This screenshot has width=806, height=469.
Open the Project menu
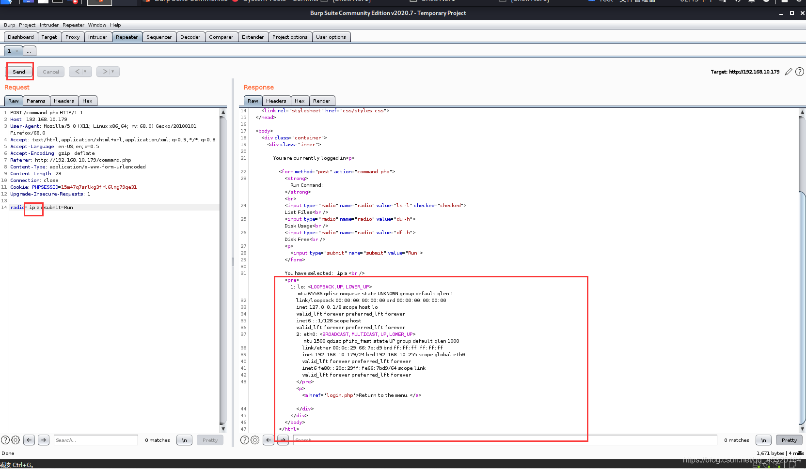[x=27, y=25]
